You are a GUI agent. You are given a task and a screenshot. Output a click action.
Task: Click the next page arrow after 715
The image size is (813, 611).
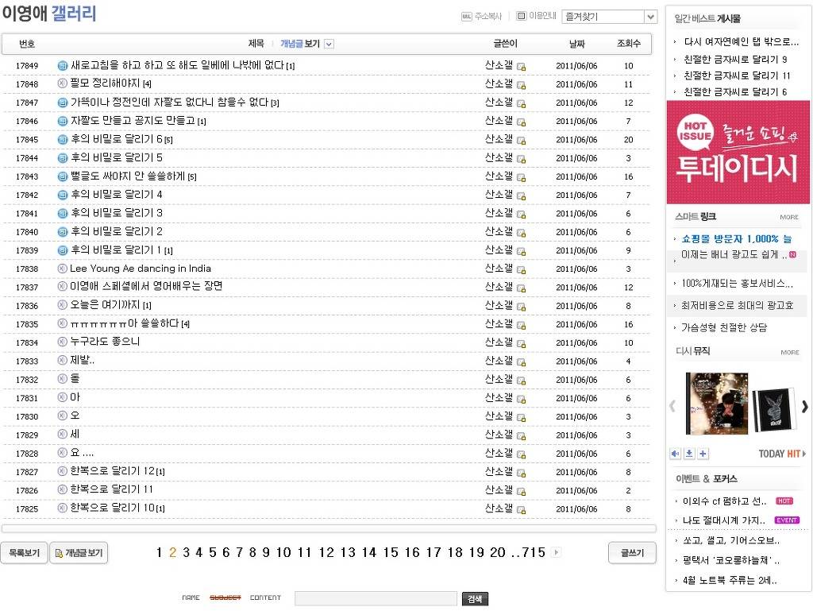(556, 552)
